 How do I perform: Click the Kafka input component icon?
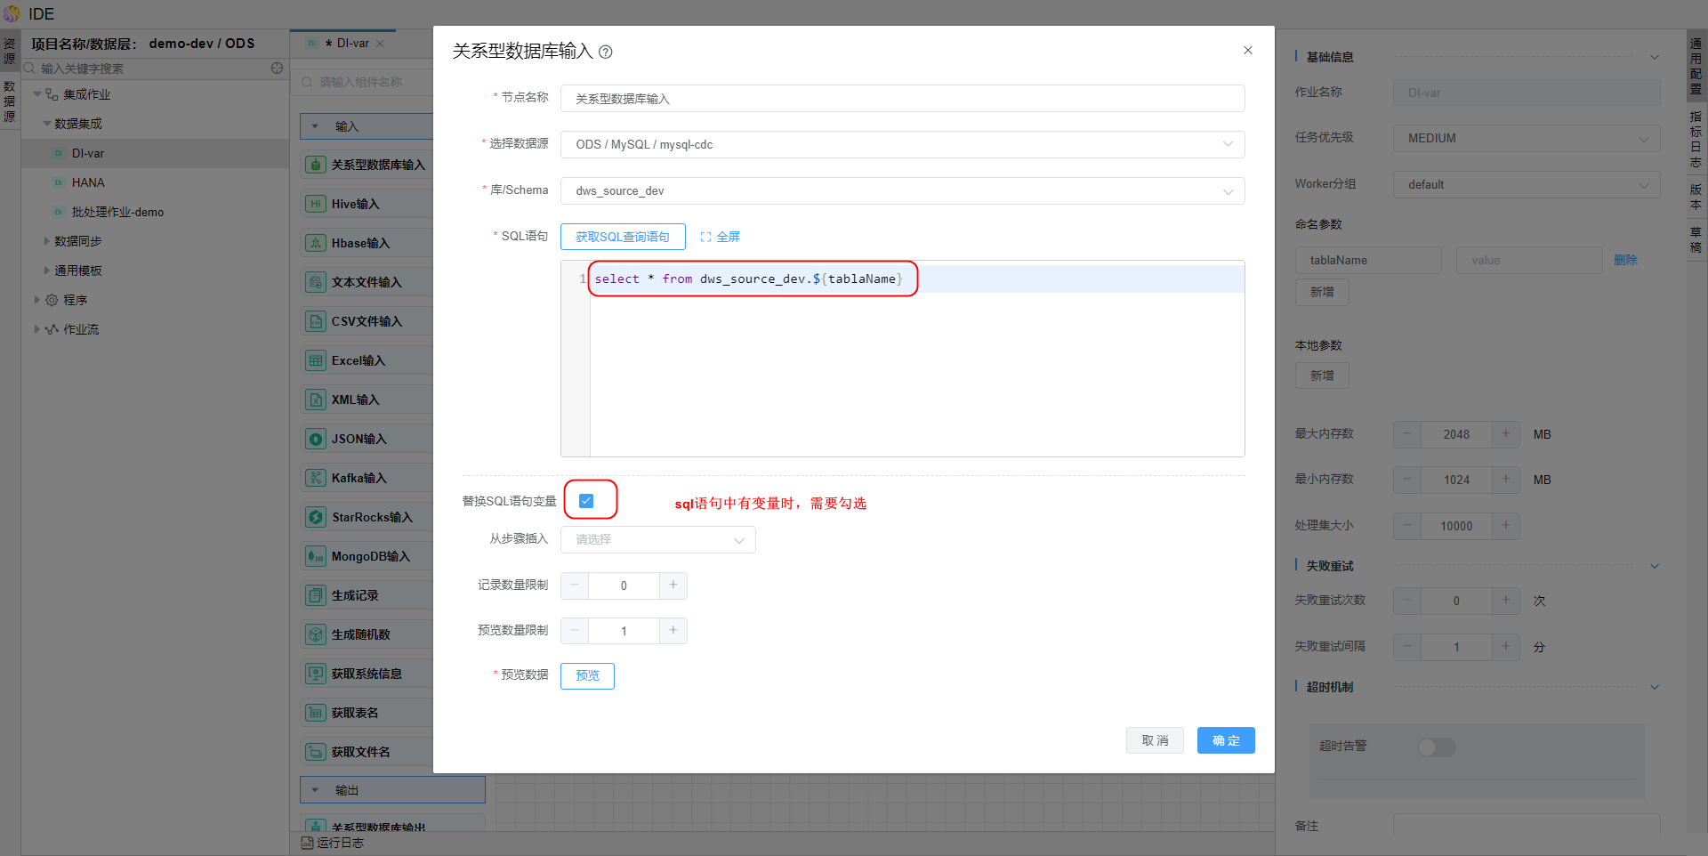[316, 478]
